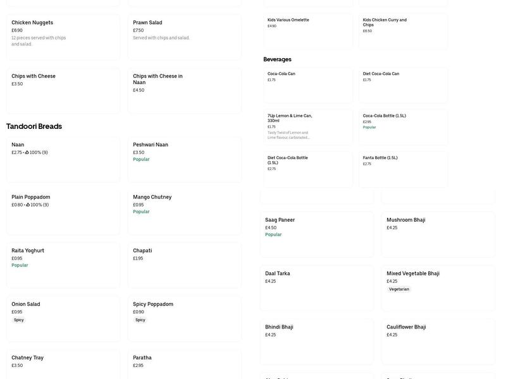This screenshot has width=506, height=379.
Task: Pick the Cauliflower Bhaji item
Action: point(438,341)
